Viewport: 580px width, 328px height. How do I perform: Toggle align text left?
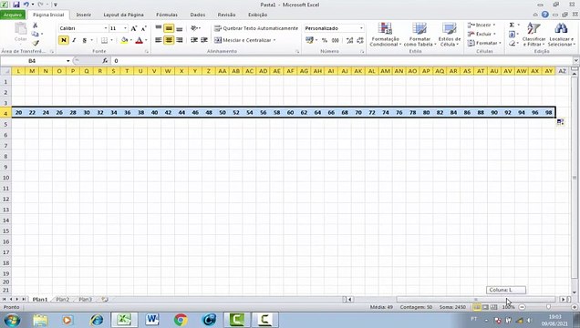pyautogui.click(x=159, y=40)
